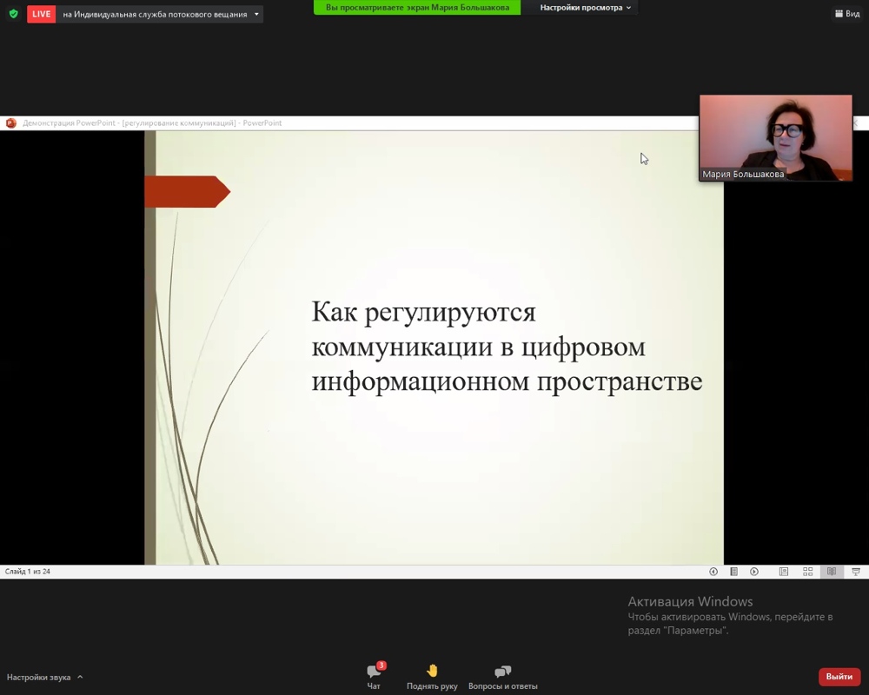Start Slide Show view icon
This screenshot has height=695, width=869.
point(856,572)
